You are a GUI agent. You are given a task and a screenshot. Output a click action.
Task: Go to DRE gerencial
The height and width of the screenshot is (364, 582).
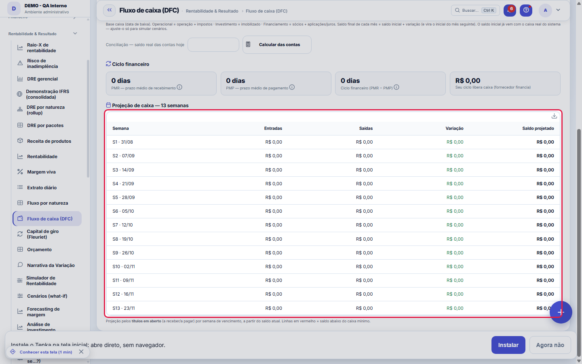pyautogui.click(x=46, y=79)
